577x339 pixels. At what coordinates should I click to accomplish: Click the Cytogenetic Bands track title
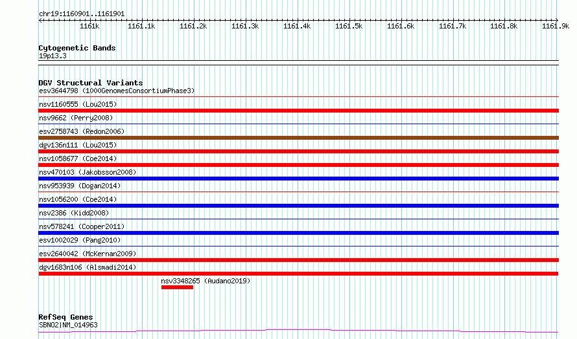click(x=77, y=48)
